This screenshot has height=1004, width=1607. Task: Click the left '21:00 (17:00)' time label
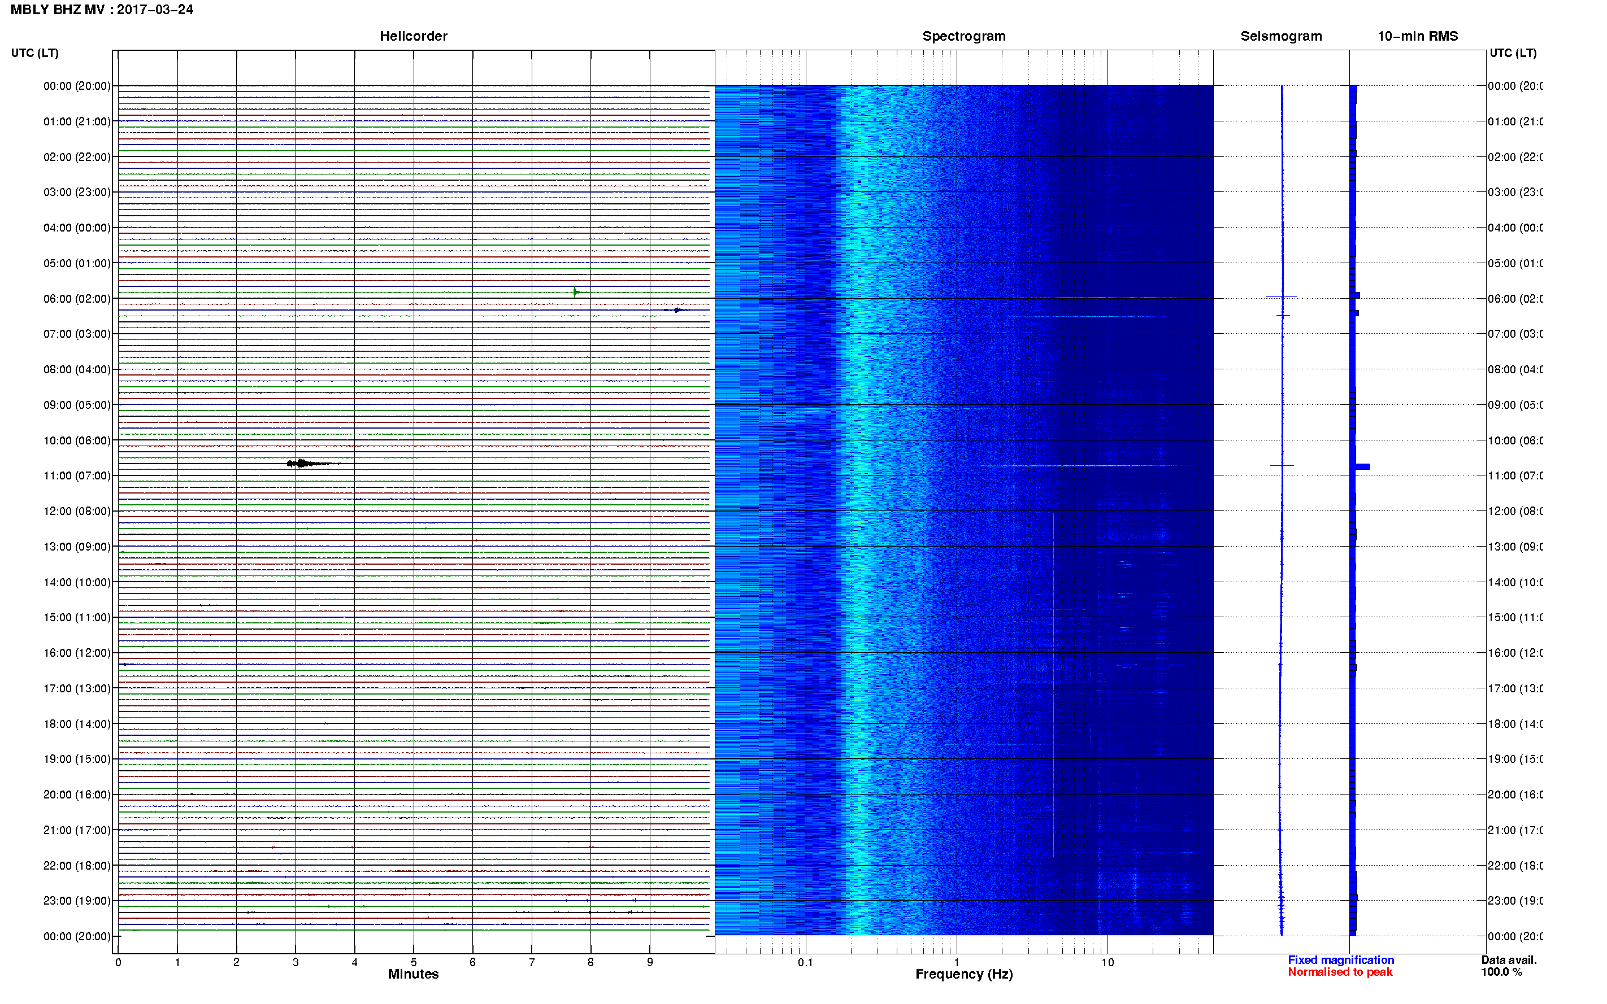click(77, 830)
